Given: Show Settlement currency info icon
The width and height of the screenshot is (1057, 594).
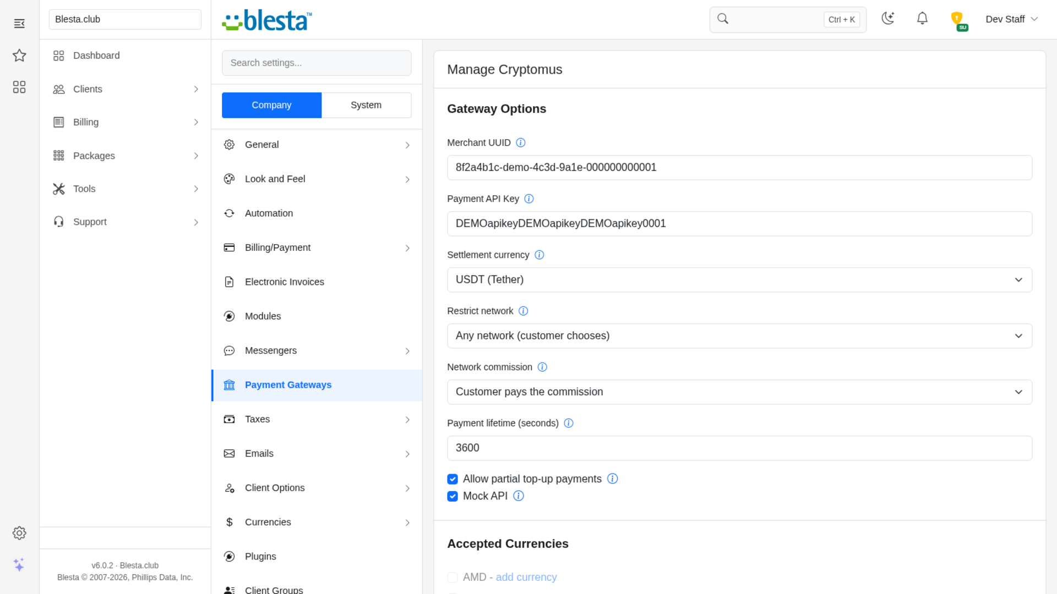Looking at the screenshot, I should 540,255.
